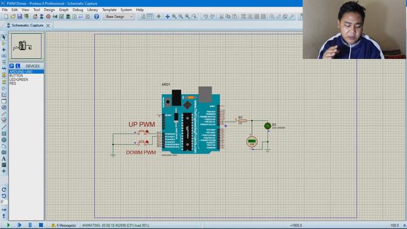The image size is (407, 229).
Task: Select the 2D Graphics Line tool
Action: (4, 127)
